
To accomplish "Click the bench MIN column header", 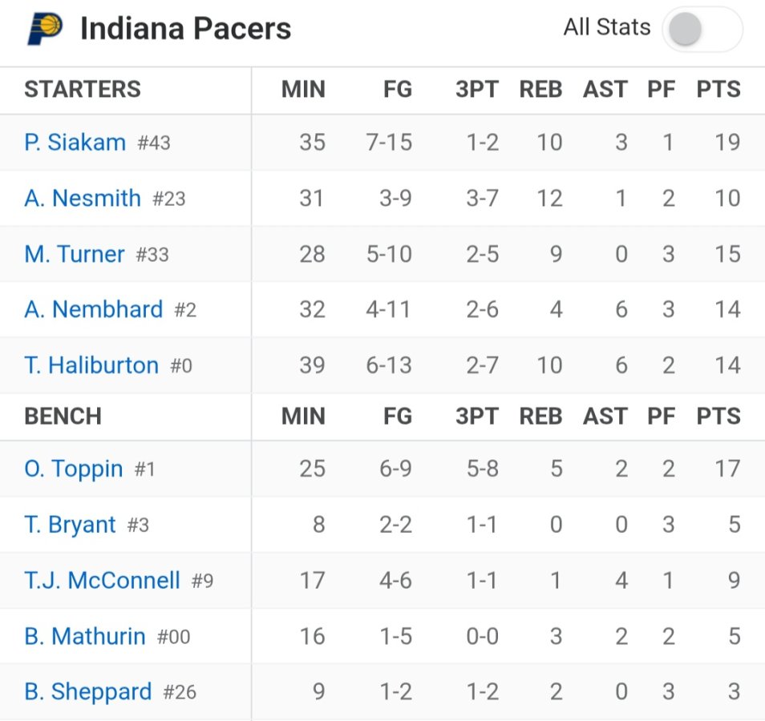I will (x=303, y=417).
